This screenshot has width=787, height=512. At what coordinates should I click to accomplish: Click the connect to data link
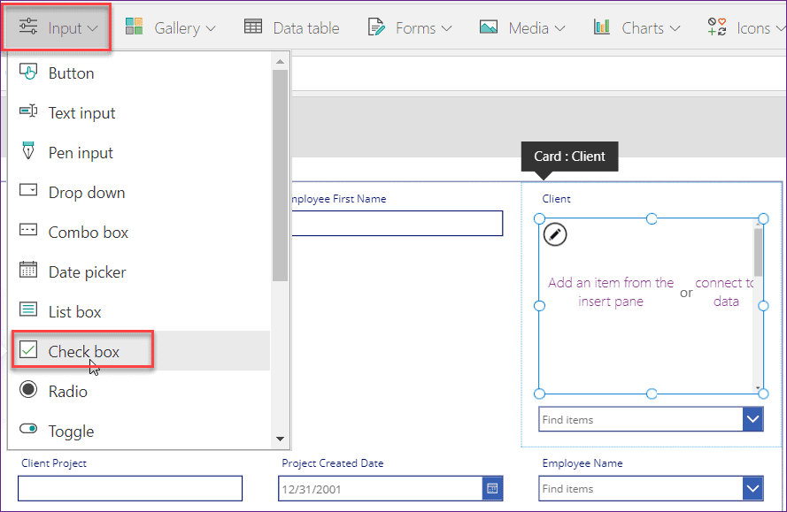tap(726, 293)
